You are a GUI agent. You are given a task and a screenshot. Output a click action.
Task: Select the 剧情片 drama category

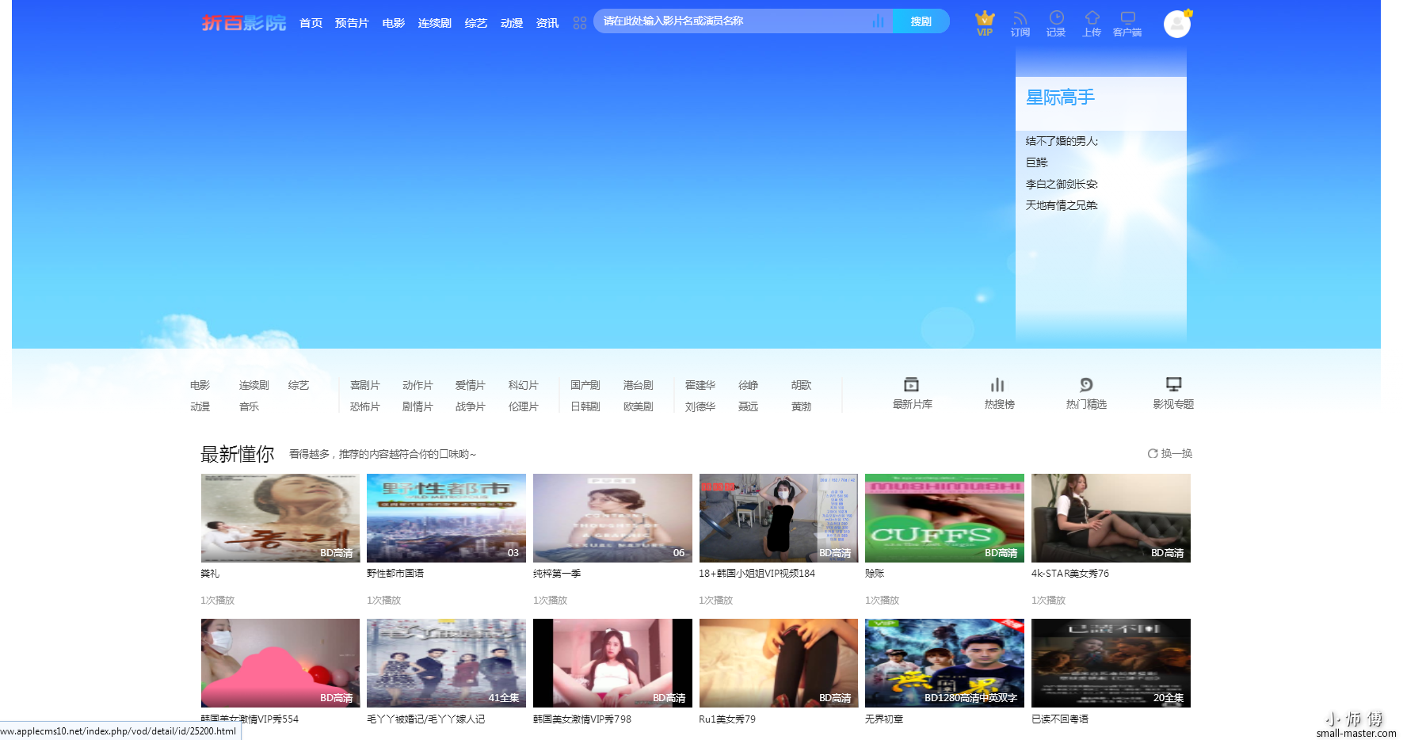point(417,406)
